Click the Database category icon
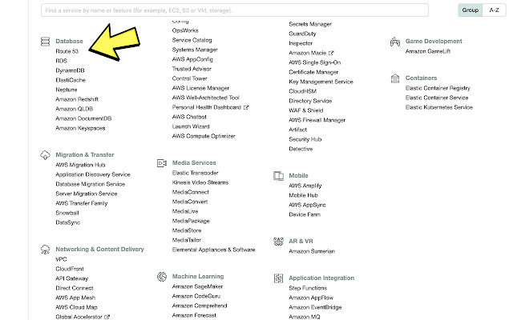 click(x=45, y=41)
